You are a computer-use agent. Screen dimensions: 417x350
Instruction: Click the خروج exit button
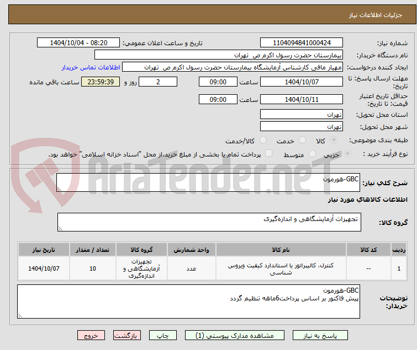(91, 335)
